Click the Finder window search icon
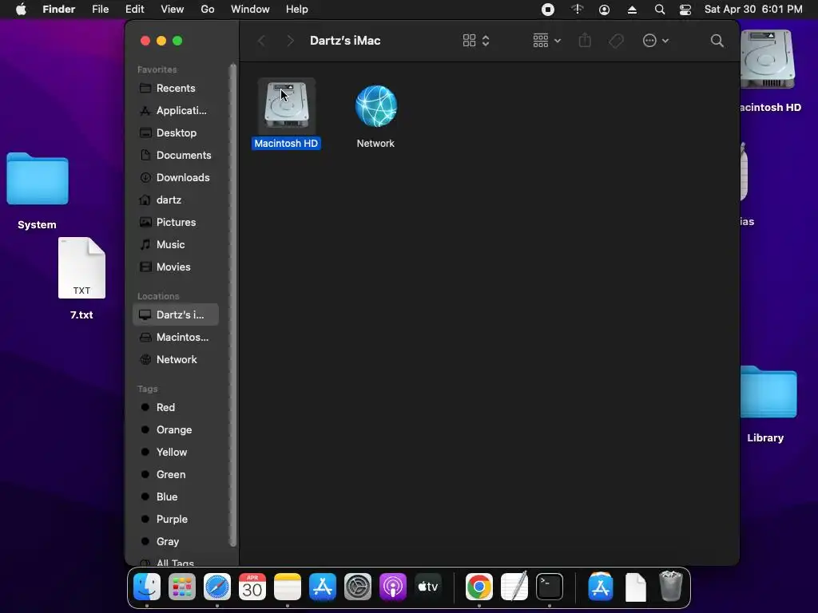Viewport: 818px width, 613px height. point(717,41)
